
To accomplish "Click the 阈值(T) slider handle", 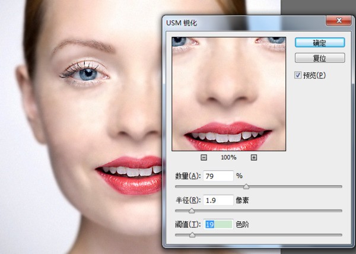I will tap(192, 234).
